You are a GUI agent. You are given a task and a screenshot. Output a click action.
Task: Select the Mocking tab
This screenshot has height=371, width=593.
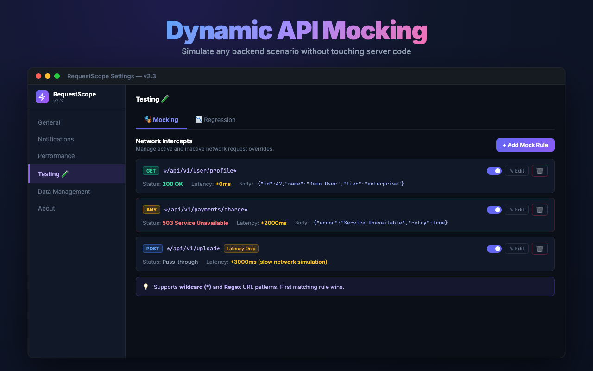(x=161, y=120)
